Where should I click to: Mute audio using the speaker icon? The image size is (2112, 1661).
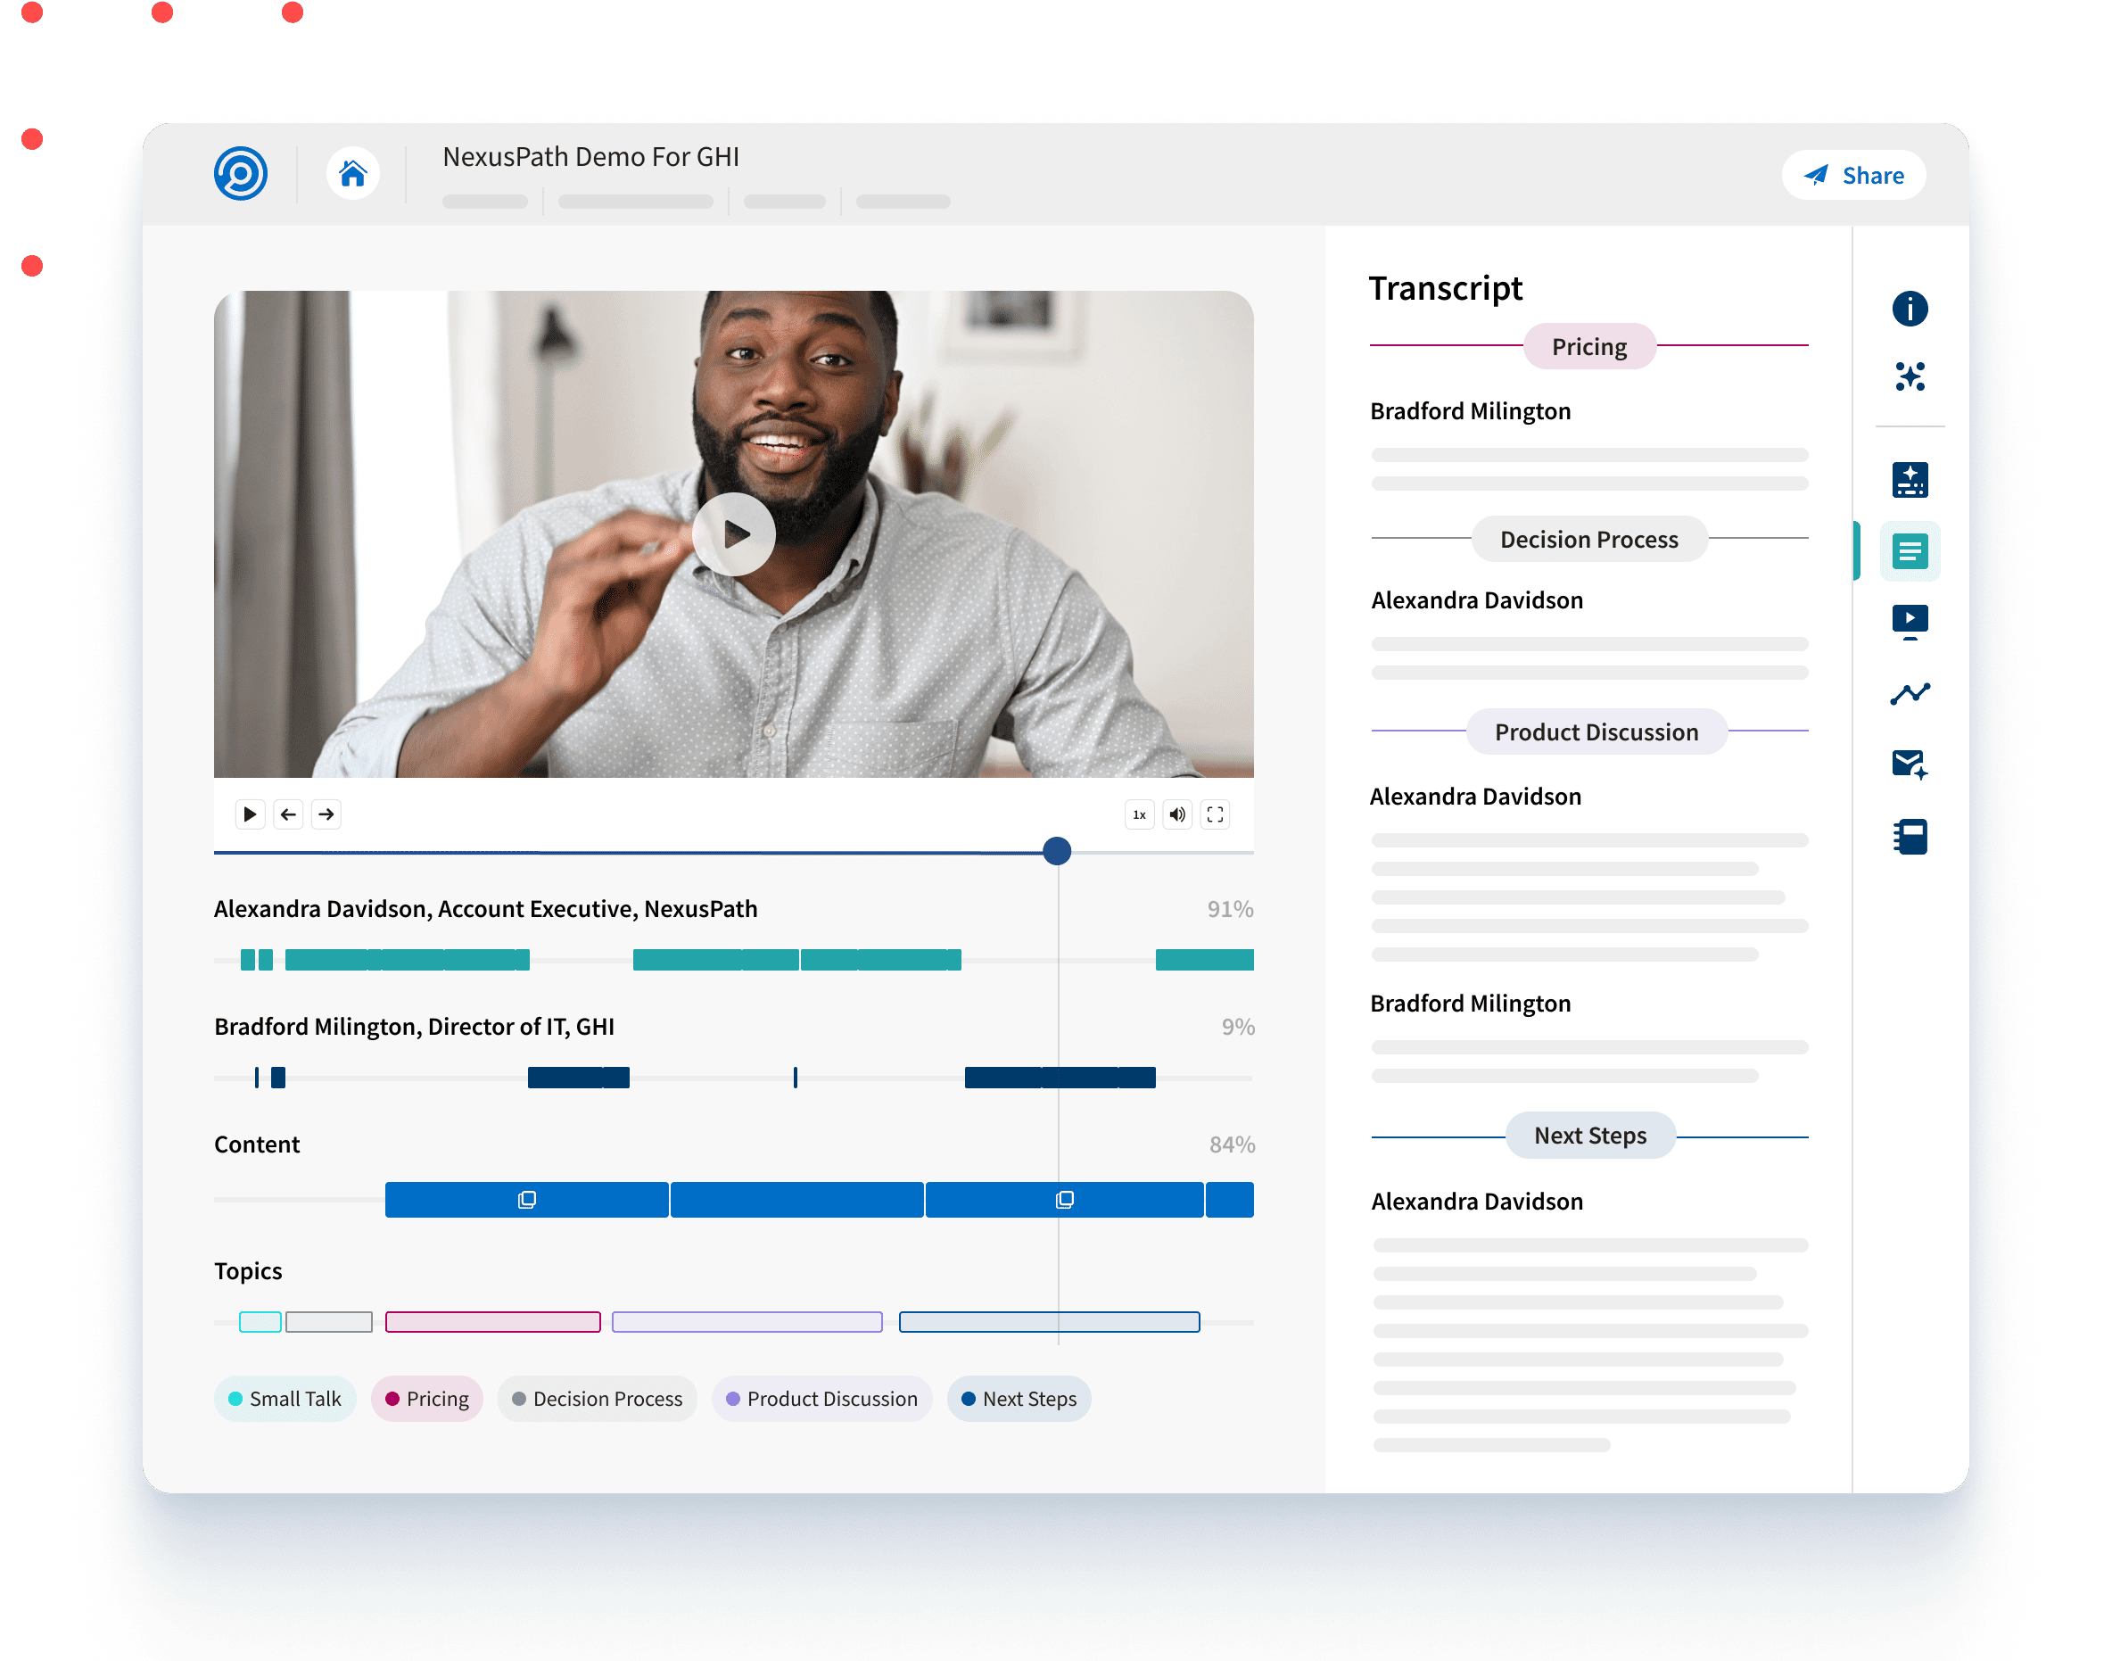point(1176,814)
